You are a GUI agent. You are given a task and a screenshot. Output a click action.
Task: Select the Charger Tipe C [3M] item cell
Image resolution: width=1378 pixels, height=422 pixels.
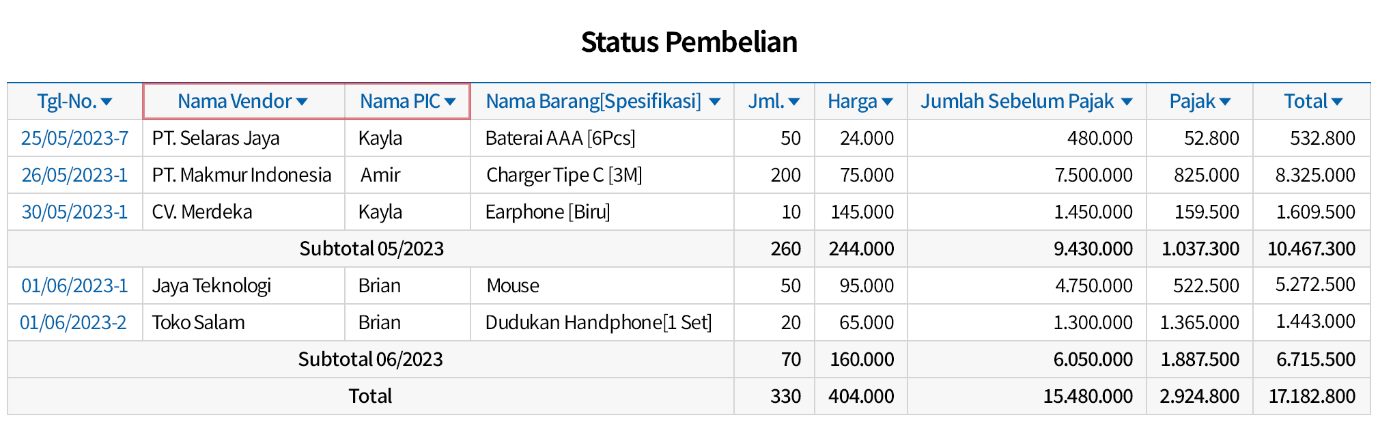click(564, 175)
